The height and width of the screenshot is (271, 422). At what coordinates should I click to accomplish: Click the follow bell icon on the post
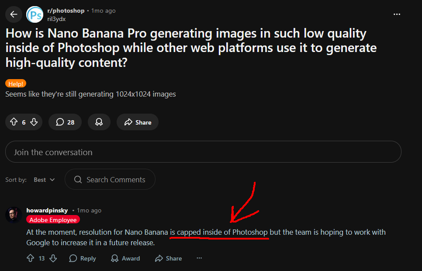pyautogui.click(x=99, y=122)
